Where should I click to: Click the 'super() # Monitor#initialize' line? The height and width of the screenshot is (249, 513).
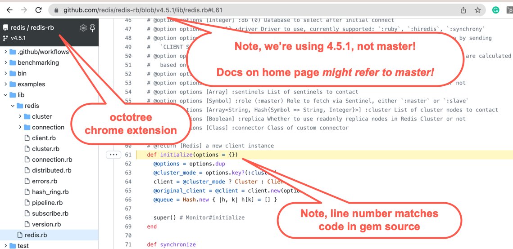(199, 218)
